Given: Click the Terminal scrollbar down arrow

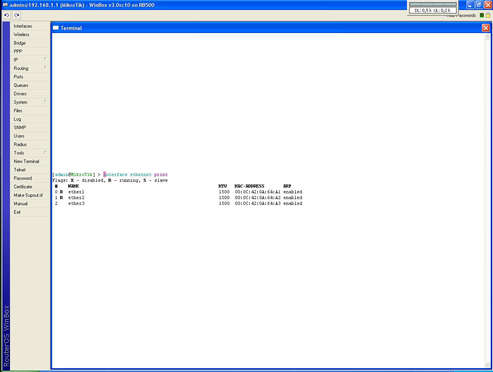Looking at the screenshot, I should [488, 365].
